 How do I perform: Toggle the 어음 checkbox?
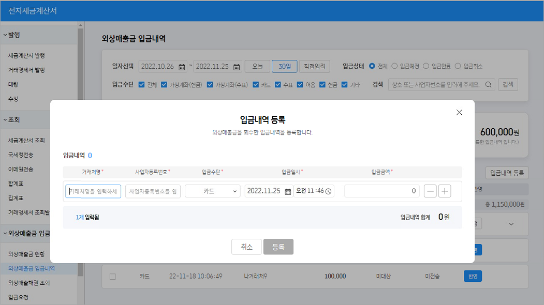(x=300, y=85)
